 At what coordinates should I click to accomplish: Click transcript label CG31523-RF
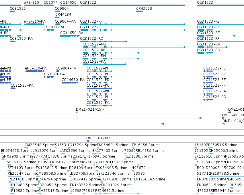[x=208, y=39]
